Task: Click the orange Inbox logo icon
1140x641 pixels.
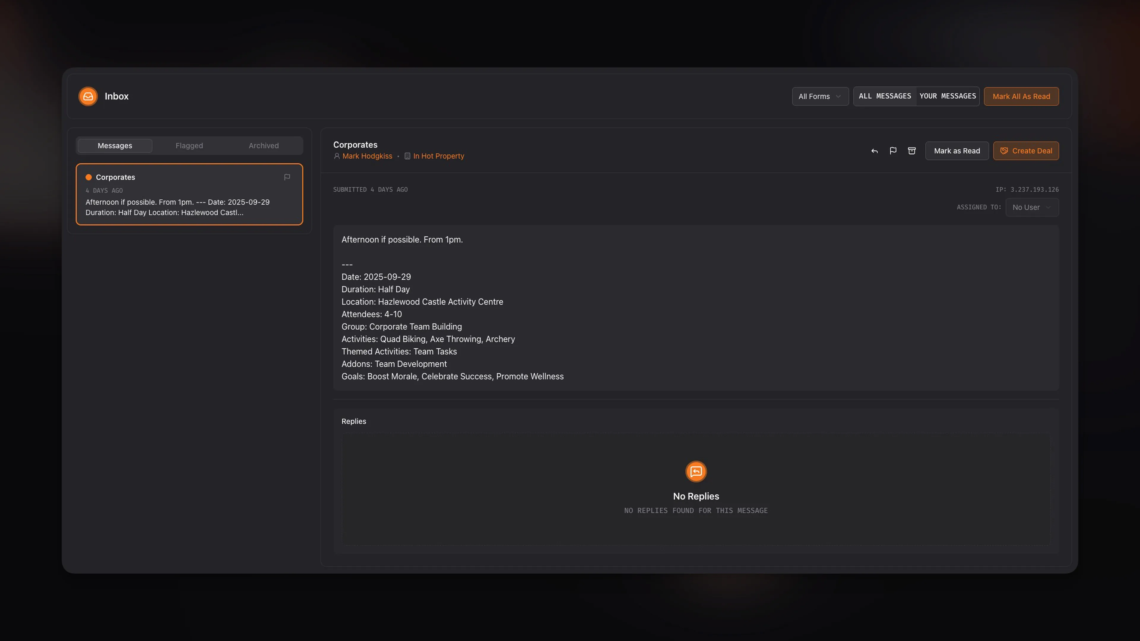Action: click(x=88, y=96)
